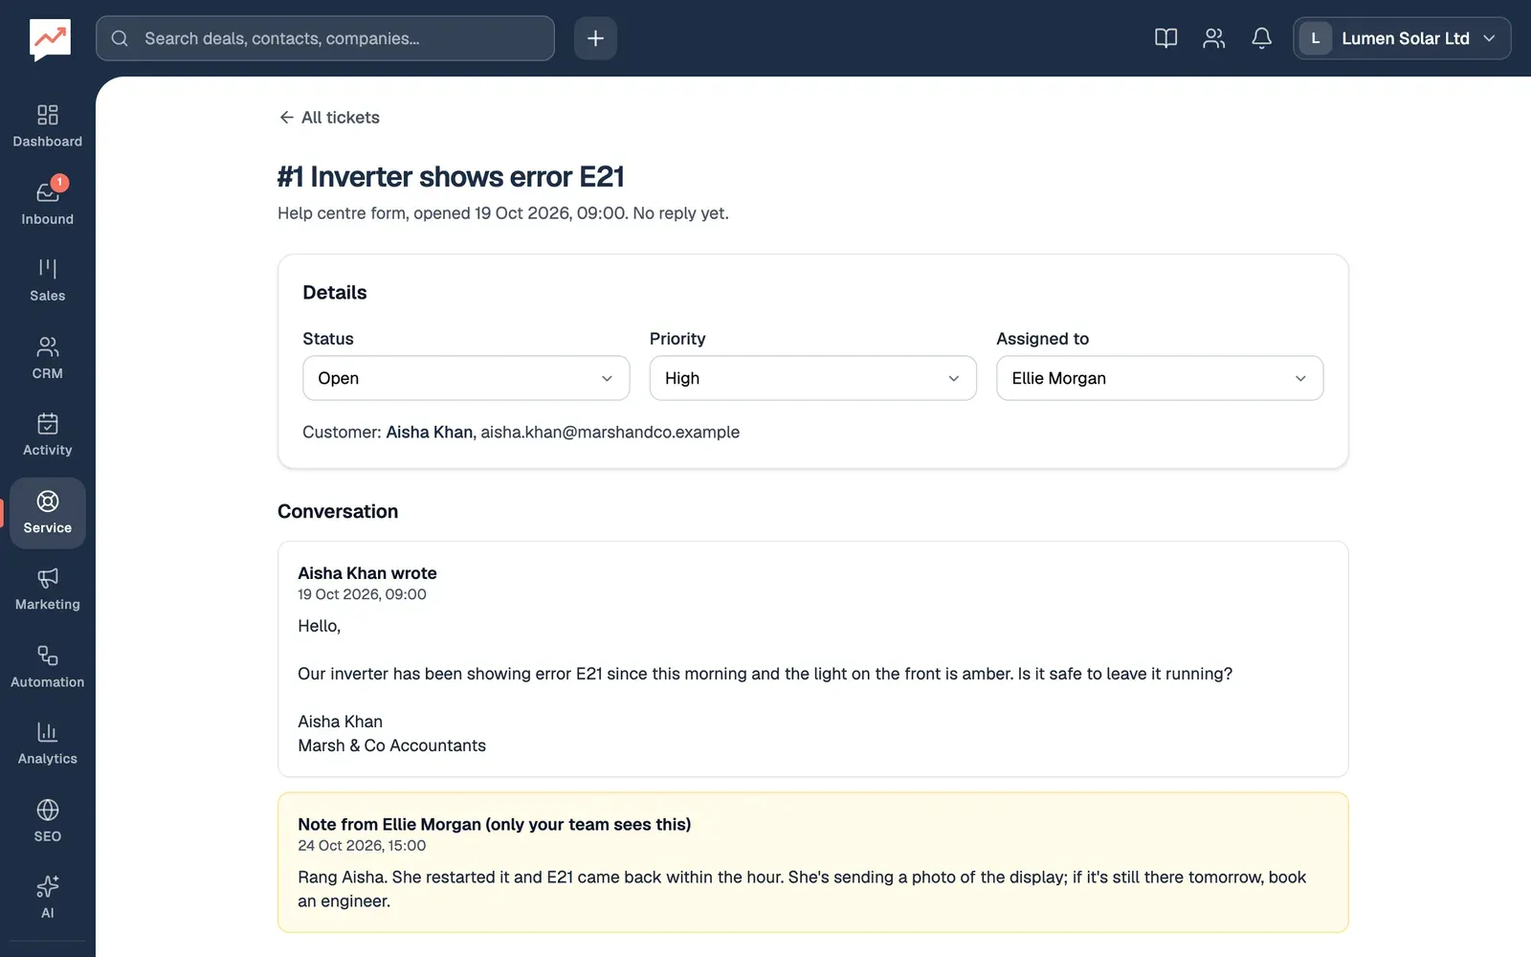Screen dimensions: 1531x957
Task: Open the Analytics chart section
Action: [x=48, y=744]
